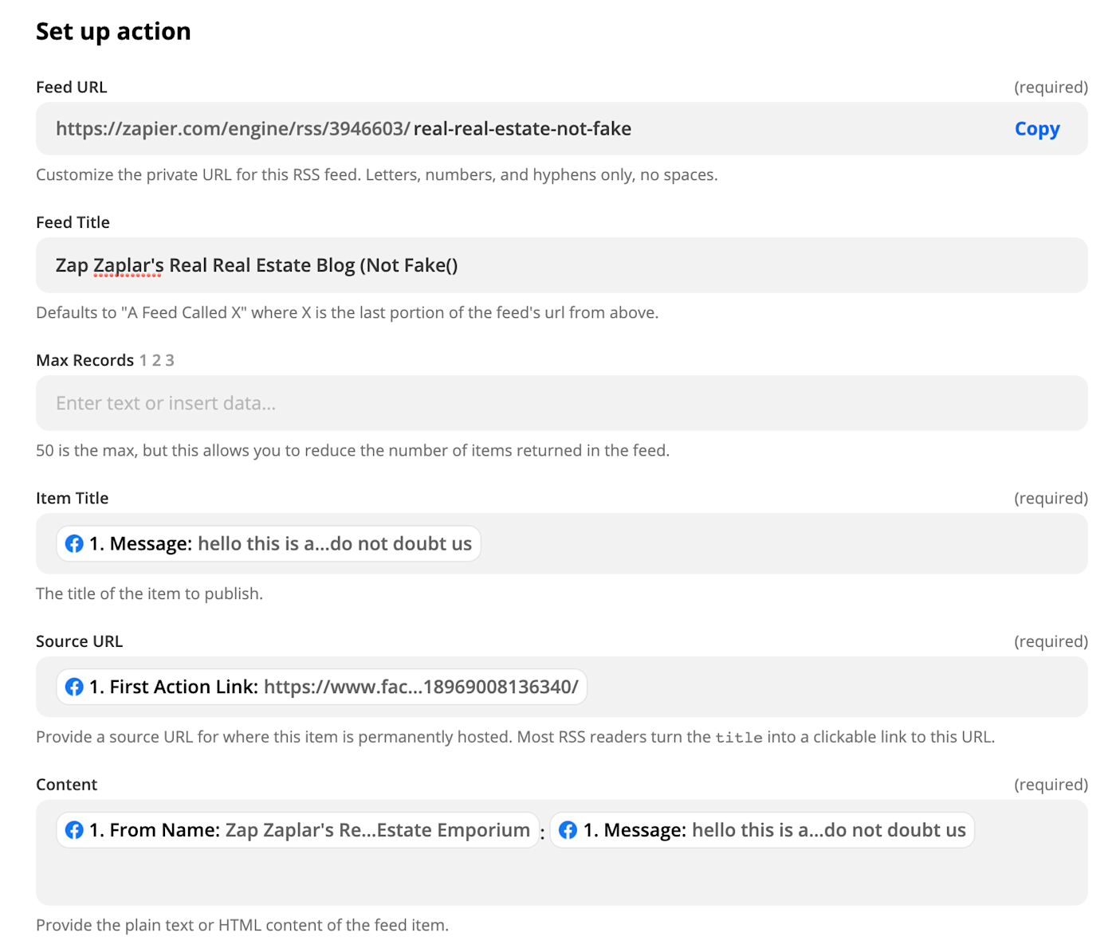
Task: Click the Feed URL label
Action: (x=71, y=87)
